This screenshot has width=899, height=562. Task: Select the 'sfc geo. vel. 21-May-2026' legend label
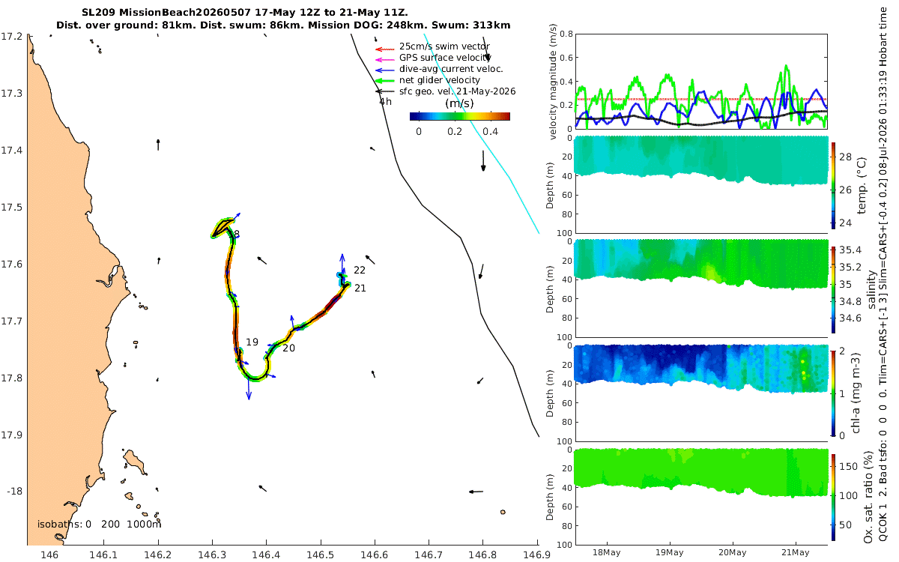(x=457, y=91)
